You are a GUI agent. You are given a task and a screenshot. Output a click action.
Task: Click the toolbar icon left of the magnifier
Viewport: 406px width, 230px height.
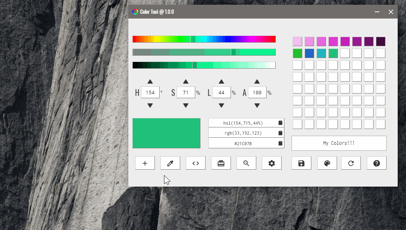tap(221, 163)
